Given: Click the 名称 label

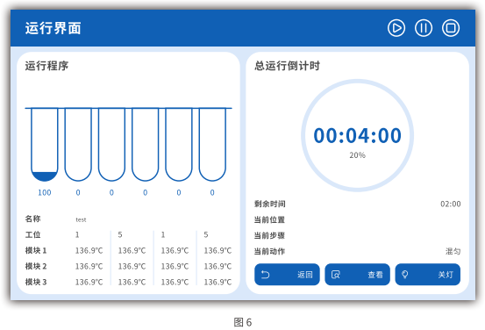Looking at the screenshot, I should (32, 219).
